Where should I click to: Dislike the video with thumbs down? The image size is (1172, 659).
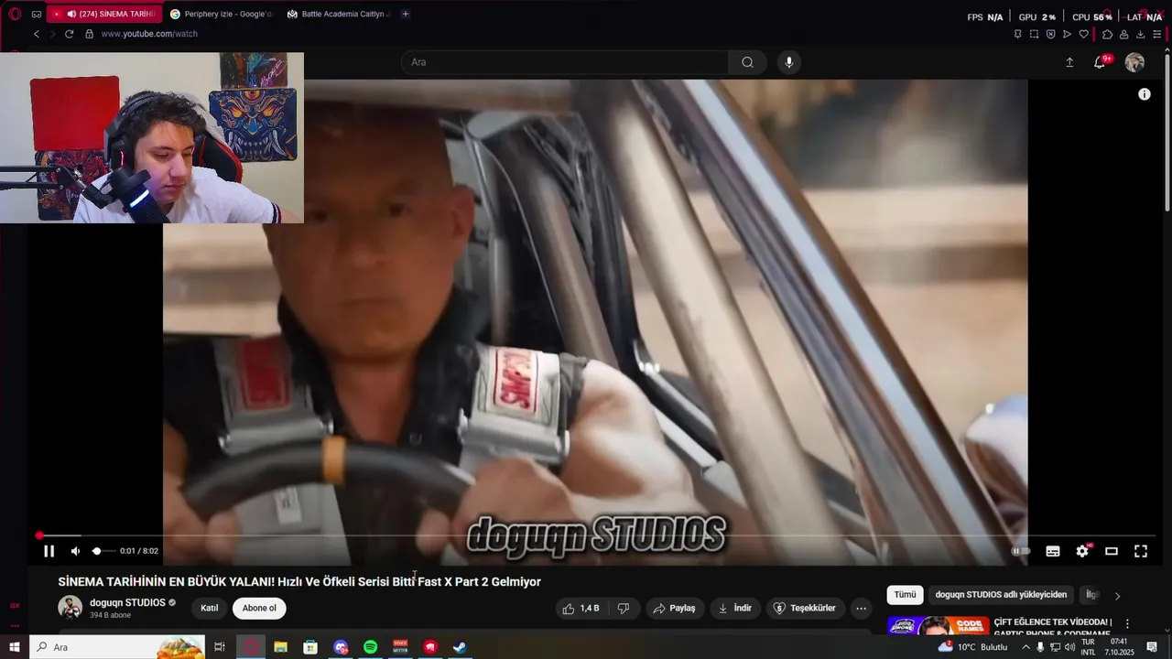(x=624, y=608)
